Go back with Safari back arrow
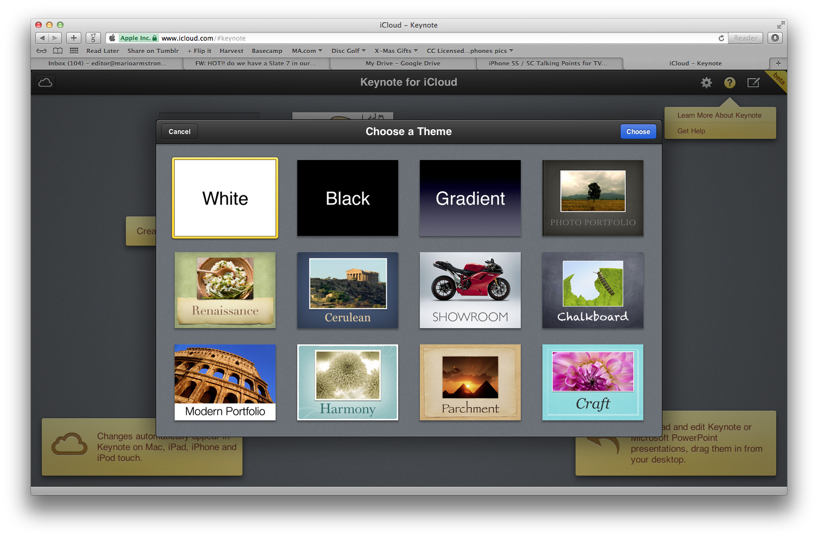This screenshot has width=818, height=538. 42,38
